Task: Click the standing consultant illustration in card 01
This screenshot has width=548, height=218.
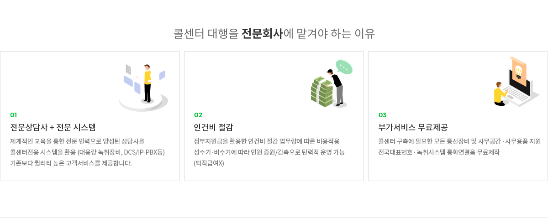Action: pyautogui.click(x=147, y=83)
